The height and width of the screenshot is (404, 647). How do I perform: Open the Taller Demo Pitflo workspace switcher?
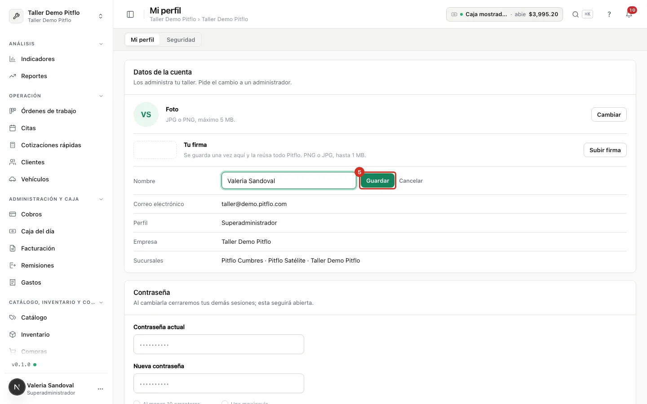[x=56, y=16]
